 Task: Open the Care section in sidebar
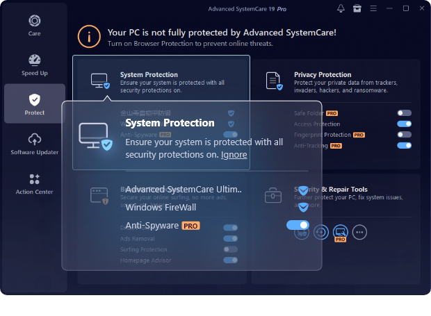point(34,26)
